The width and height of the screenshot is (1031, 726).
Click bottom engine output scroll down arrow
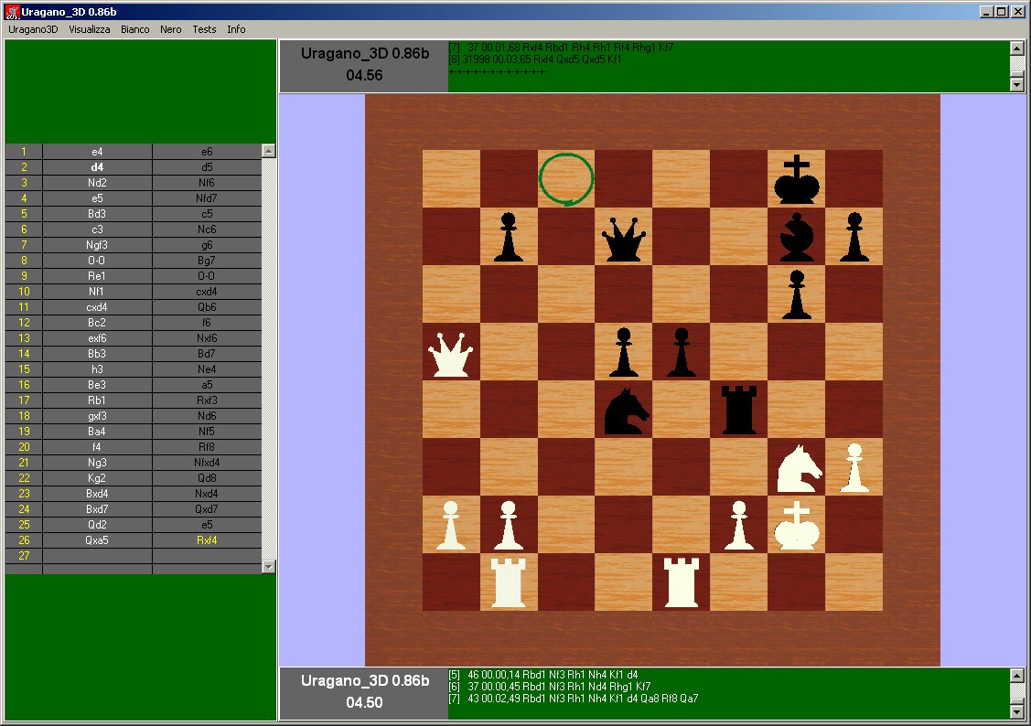tap(1016, 711)
